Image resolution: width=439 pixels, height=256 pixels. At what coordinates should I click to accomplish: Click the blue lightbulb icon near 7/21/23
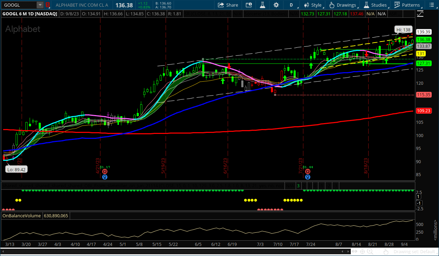308,177
